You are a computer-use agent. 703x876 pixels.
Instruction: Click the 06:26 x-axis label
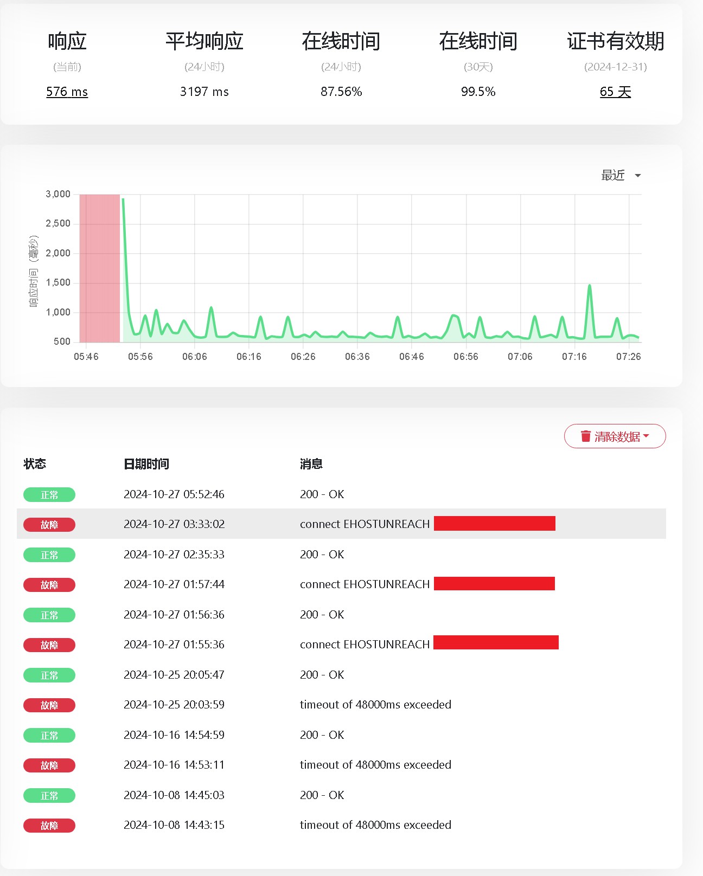tap(303, 357)
